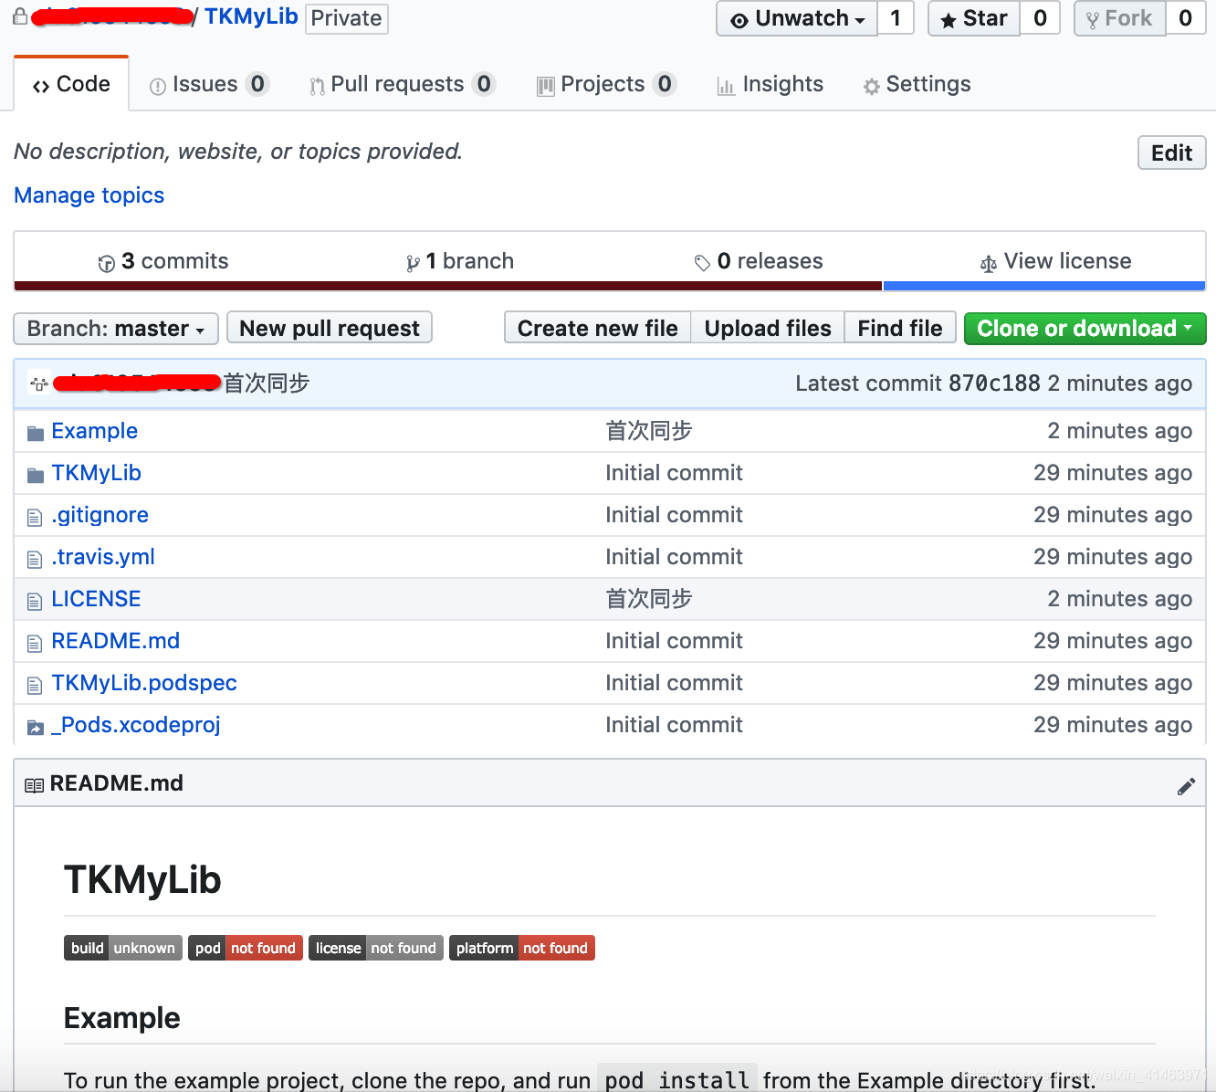Open the LICENSE file

(97, 599)
